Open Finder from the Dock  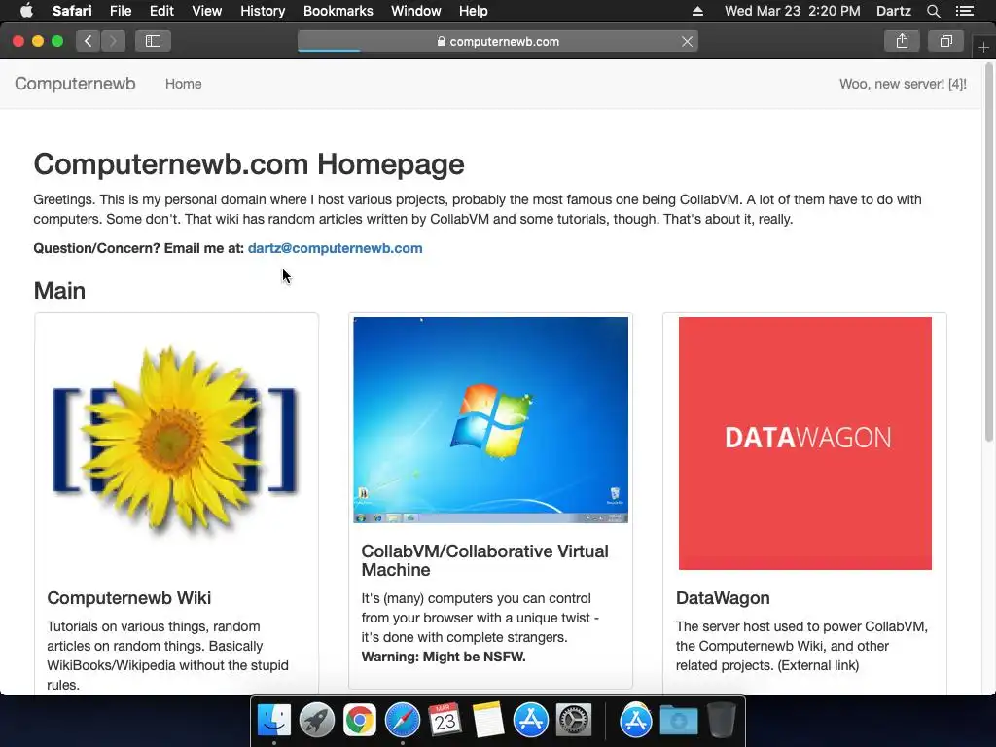tap(274, 720)
